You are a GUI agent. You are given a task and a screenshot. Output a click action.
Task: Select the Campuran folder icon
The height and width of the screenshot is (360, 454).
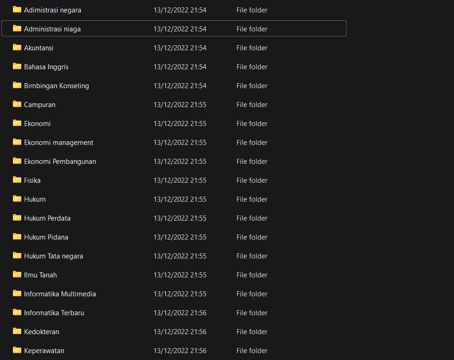click(17, 104)
